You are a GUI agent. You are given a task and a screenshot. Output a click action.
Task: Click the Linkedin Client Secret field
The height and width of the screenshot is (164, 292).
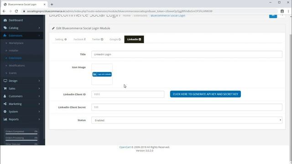pyautogui.click(x=187, y=108)
